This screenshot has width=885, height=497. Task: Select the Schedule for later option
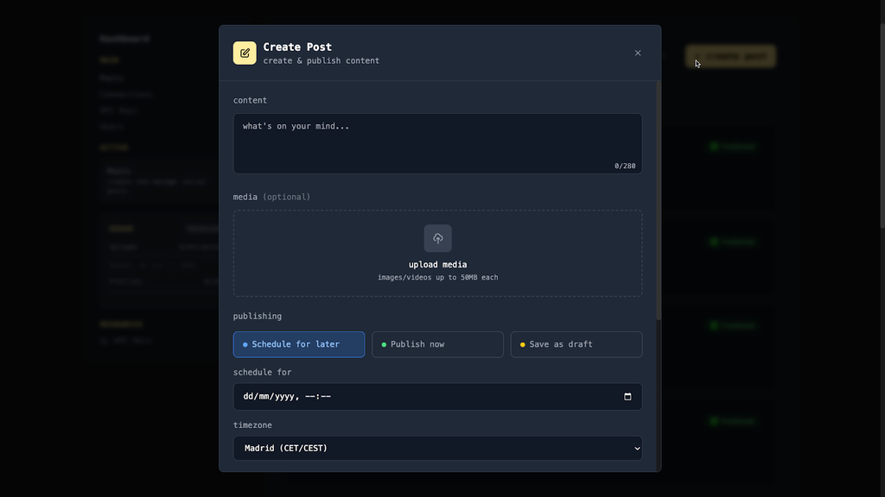[x=298, y=344]
